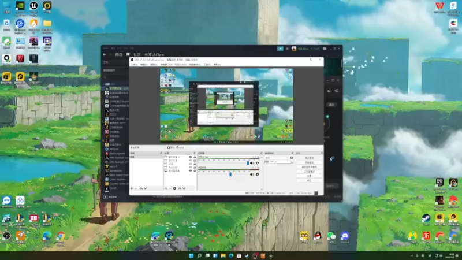Pop out the OBS Sources dock

pos(194,153)
